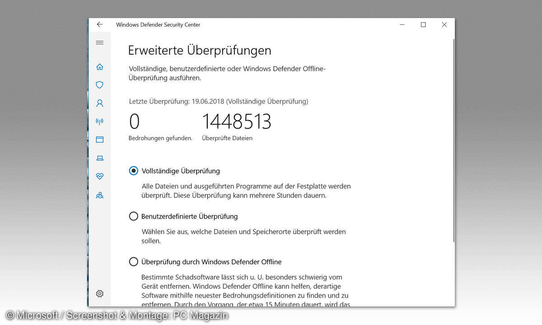Open the Home sidebar icon
This screenshot has width=542, height=325.
(100, 67)
